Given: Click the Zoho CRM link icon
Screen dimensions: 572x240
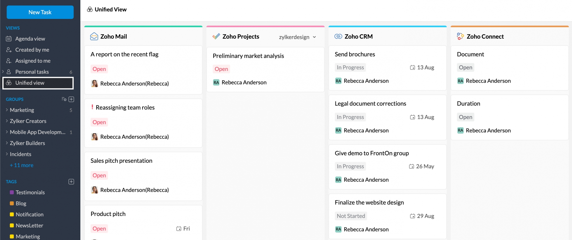Looking at the screenshot, I should click(x=338, y=36).
